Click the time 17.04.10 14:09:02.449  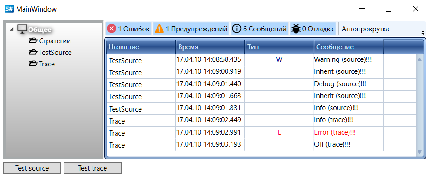click(x=209, y=120)
